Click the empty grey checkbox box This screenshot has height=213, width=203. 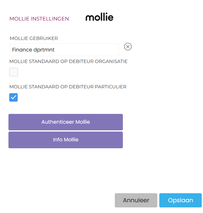[x=14, y=72]
